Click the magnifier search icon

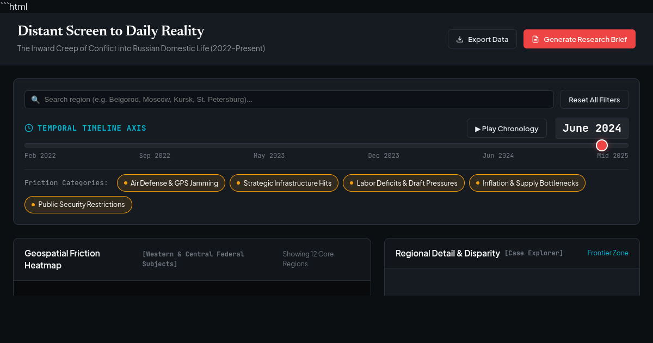35,100
